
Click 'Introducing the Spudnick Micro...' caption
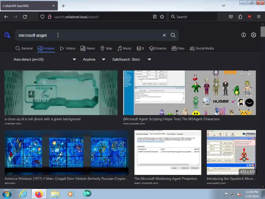click(x=231, y=179)
